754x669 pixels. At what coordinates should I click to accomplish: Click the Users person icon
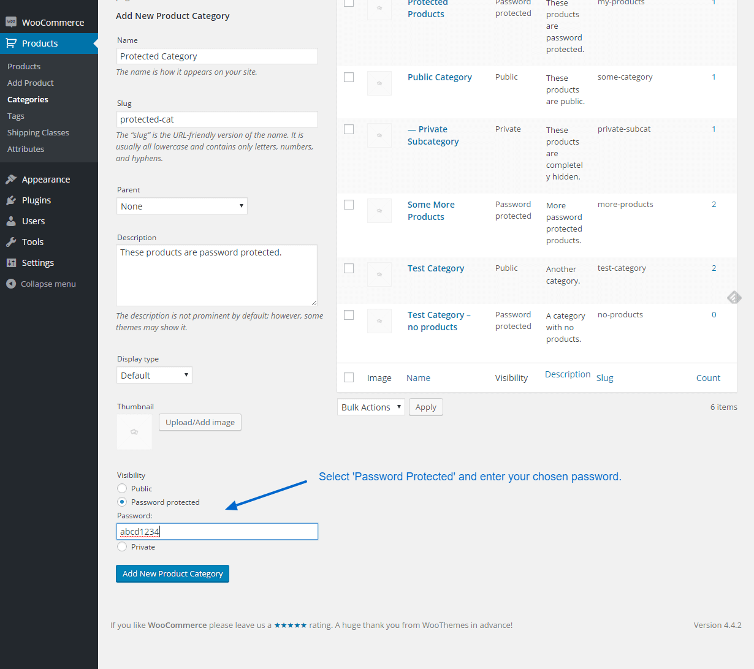pyautogui.click(x=11, y=221)
